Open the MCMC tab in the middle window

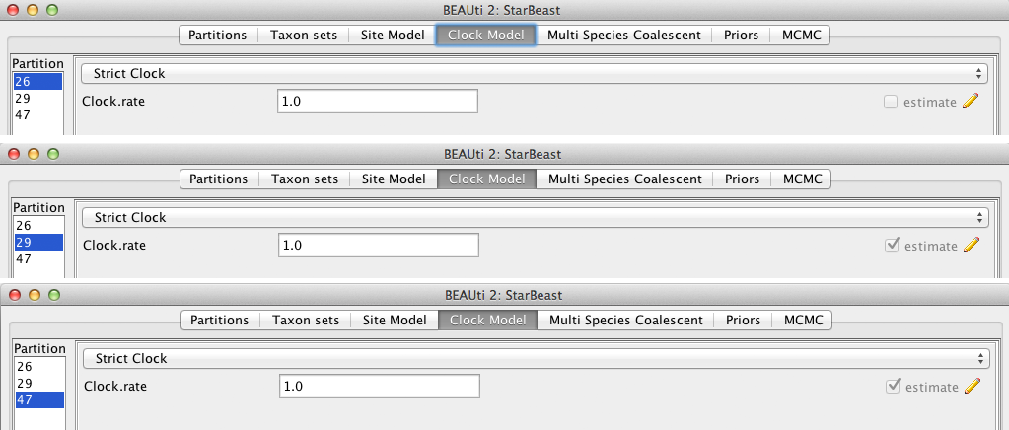801,179
